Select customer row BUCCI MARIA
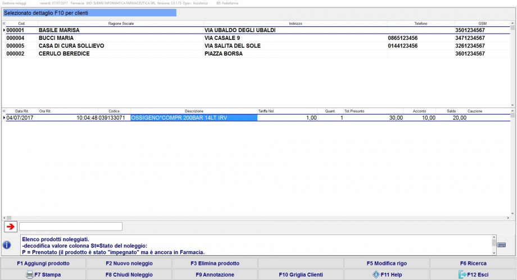Screen dimensions: 517x280 pyautogui.click(x=56, y=38)
